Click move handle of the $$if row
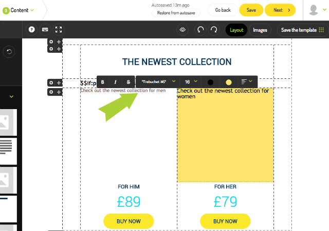The width and height of the screenshot is (329, 231). 59,83
